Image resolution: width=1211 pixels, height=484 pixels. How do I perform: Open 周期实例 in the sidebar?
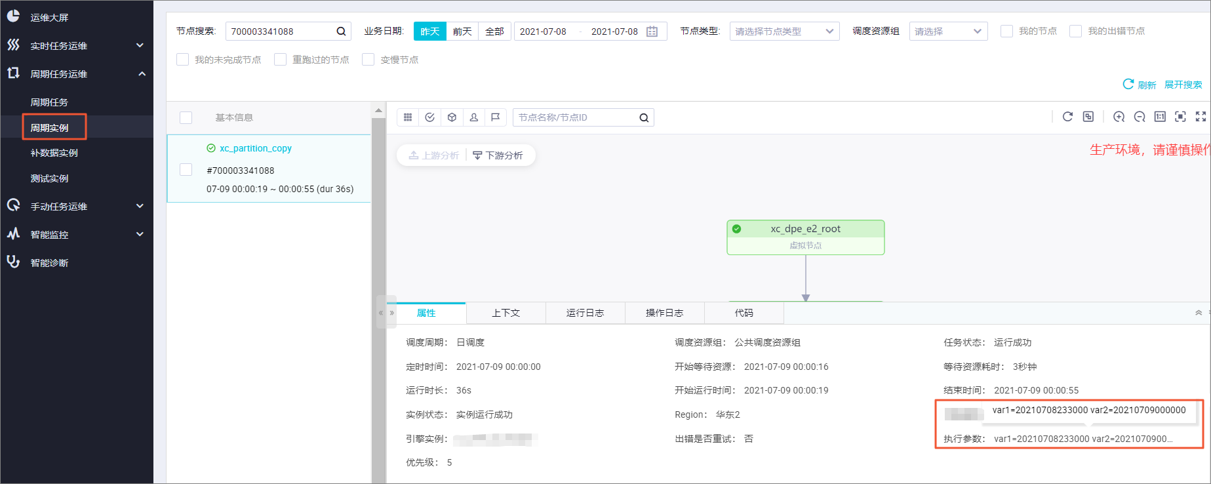tap(49, 128)
